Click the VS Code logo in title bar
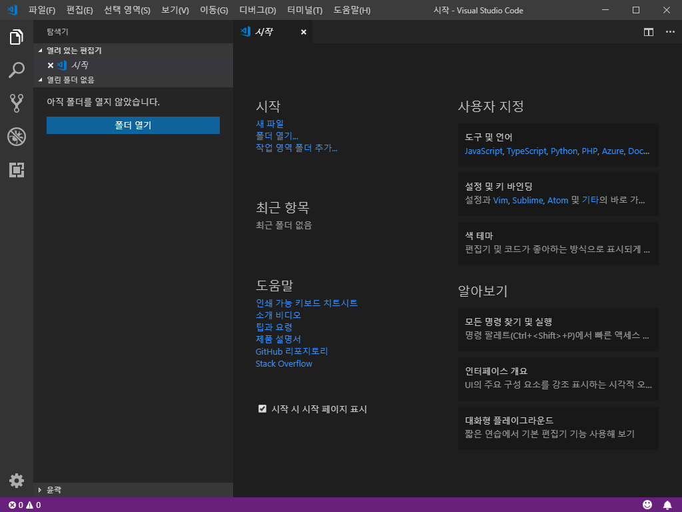 [x=12, y=10]
